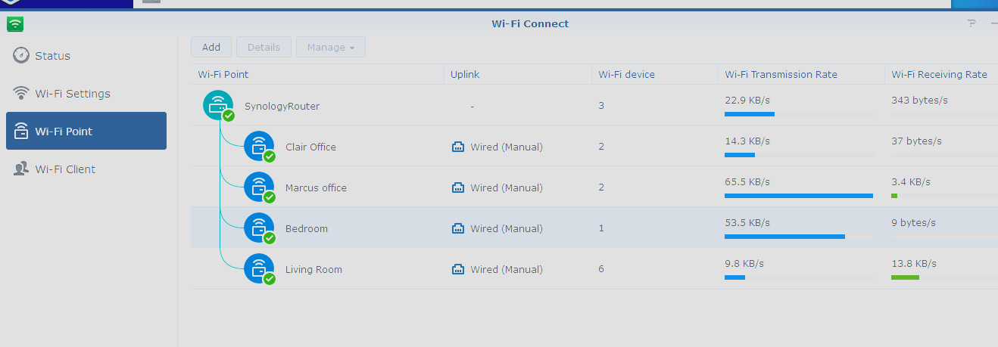998x347 pixels.
Task: Click the wired uplink icon for Clair Office
Action: point(457,147)
